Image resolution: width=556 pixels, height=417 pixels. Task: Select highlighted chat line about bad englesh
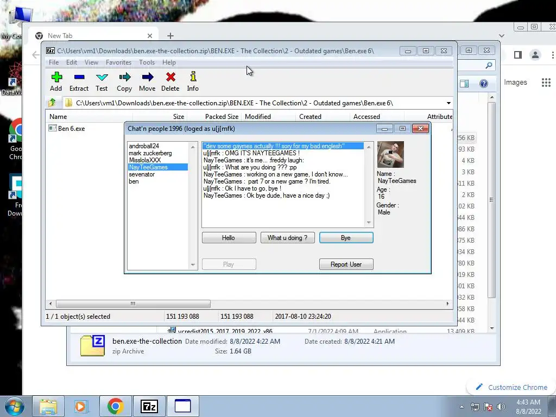click(283, 146)
